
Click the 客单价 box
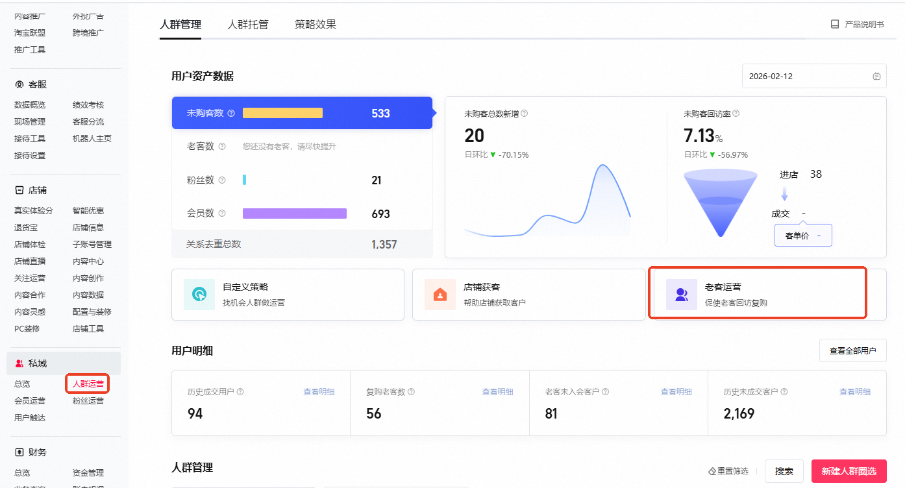pos(803,236)
